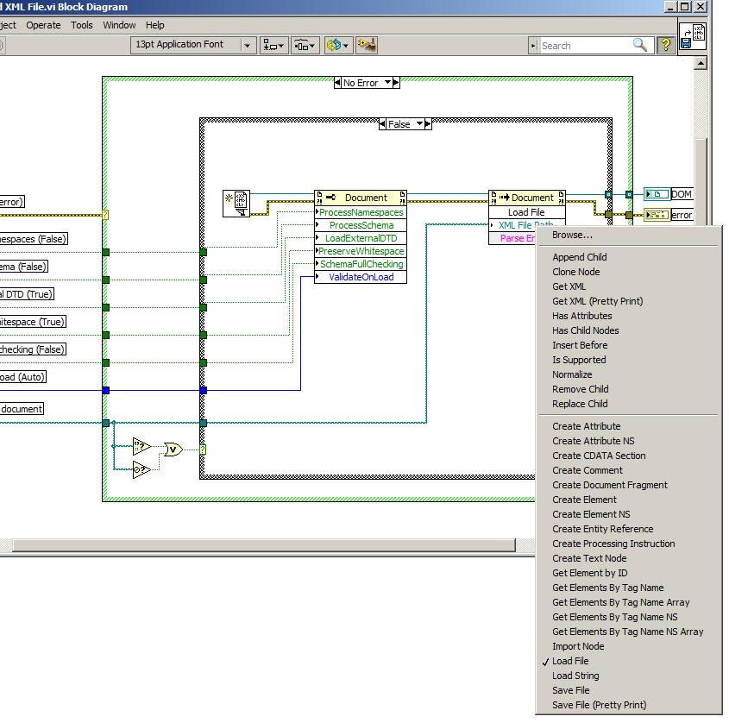Open the 13pt Application Font dropdown

pos(248,45)
